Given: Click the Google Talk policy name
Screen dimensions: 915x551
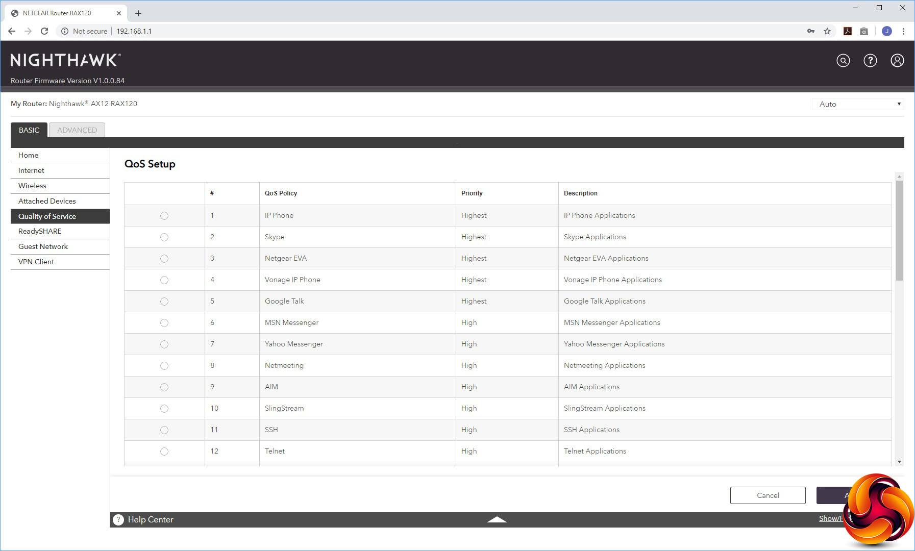Looking at the screenshot, I should pyautogui.click(x=284, y=302).
